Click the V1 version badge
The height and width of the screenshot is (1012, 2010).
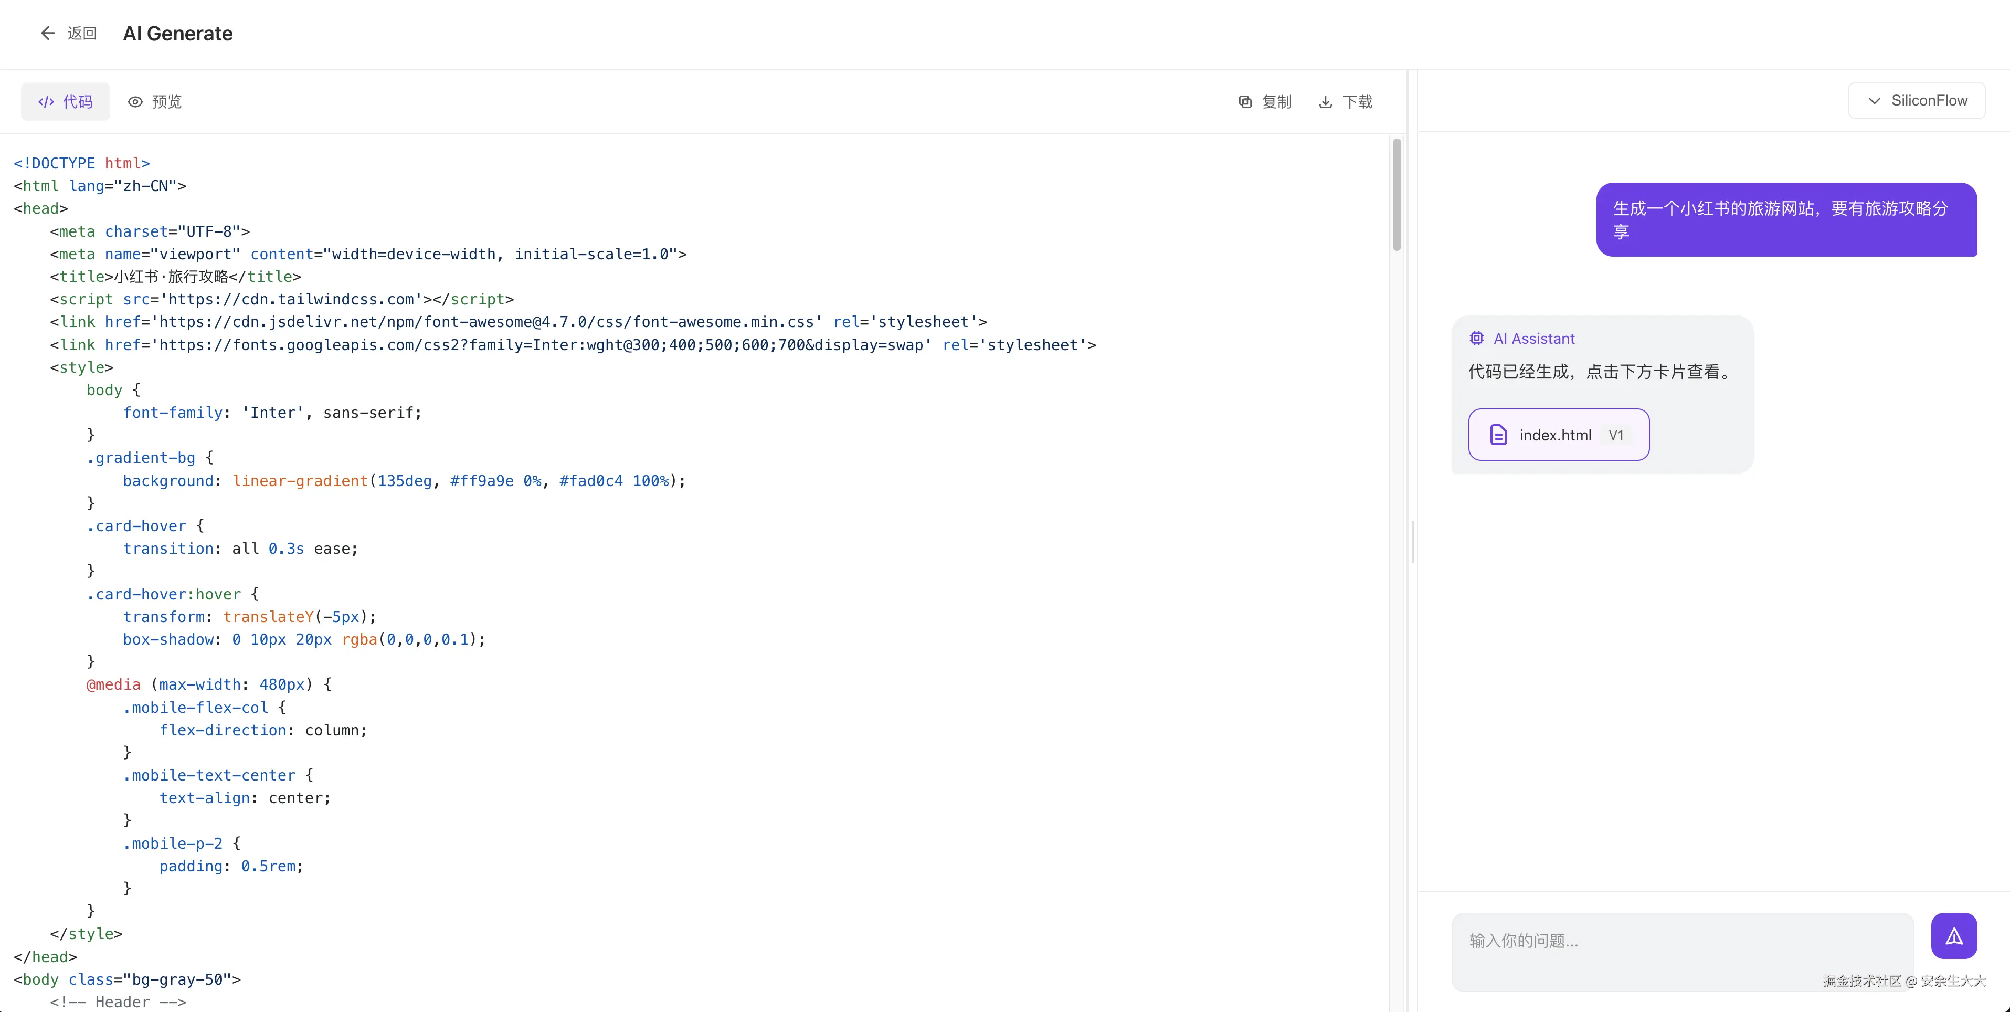[x=1616, y=435]
